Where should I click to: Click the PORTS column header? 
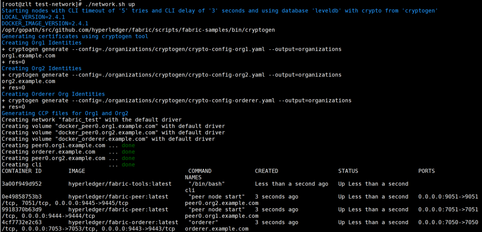(x=427, y=171)
